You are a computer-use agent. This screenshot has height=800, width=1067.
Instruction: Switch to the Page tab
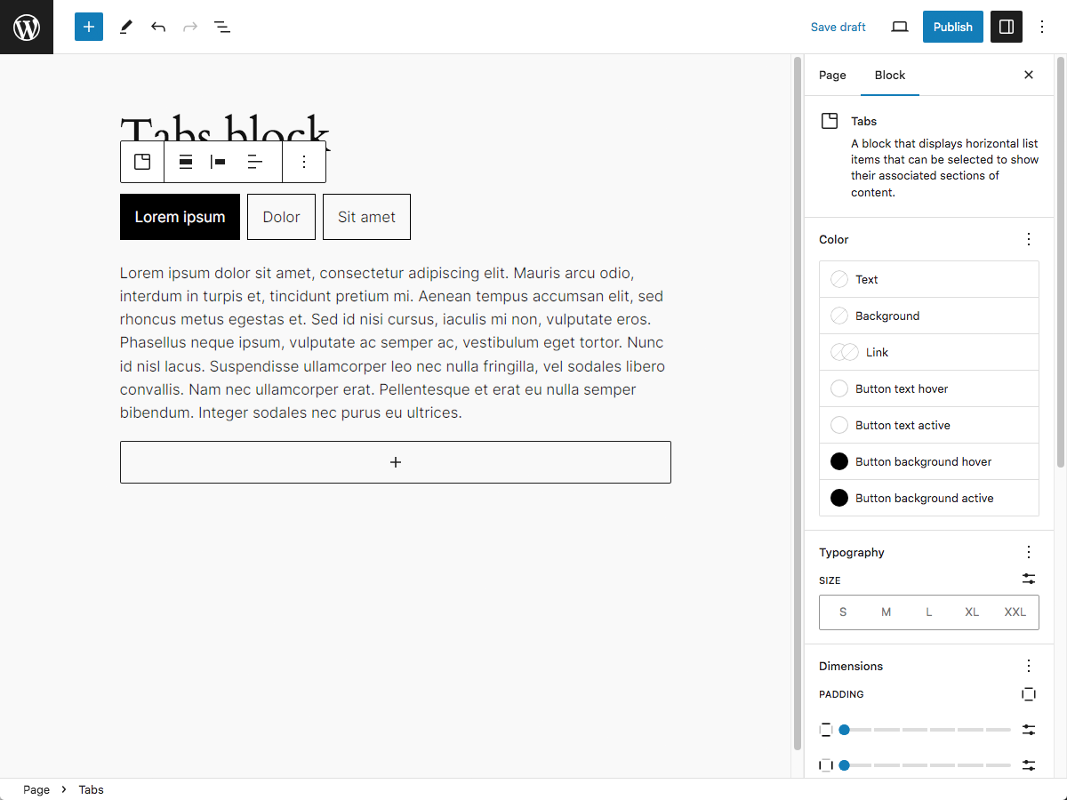832,75
